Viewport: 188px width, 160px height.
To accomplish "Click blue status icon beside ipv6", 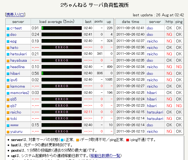I will (x=8, y=80).
